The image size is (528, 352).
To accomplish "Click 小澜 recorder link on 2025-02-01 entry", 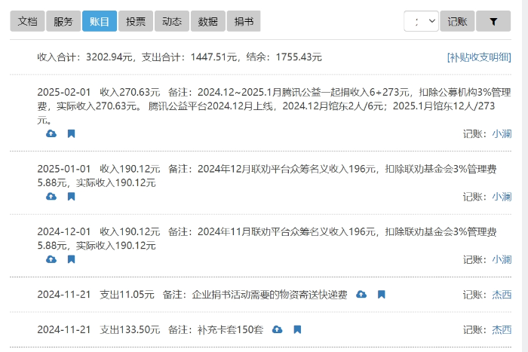I will pos(502,133).
